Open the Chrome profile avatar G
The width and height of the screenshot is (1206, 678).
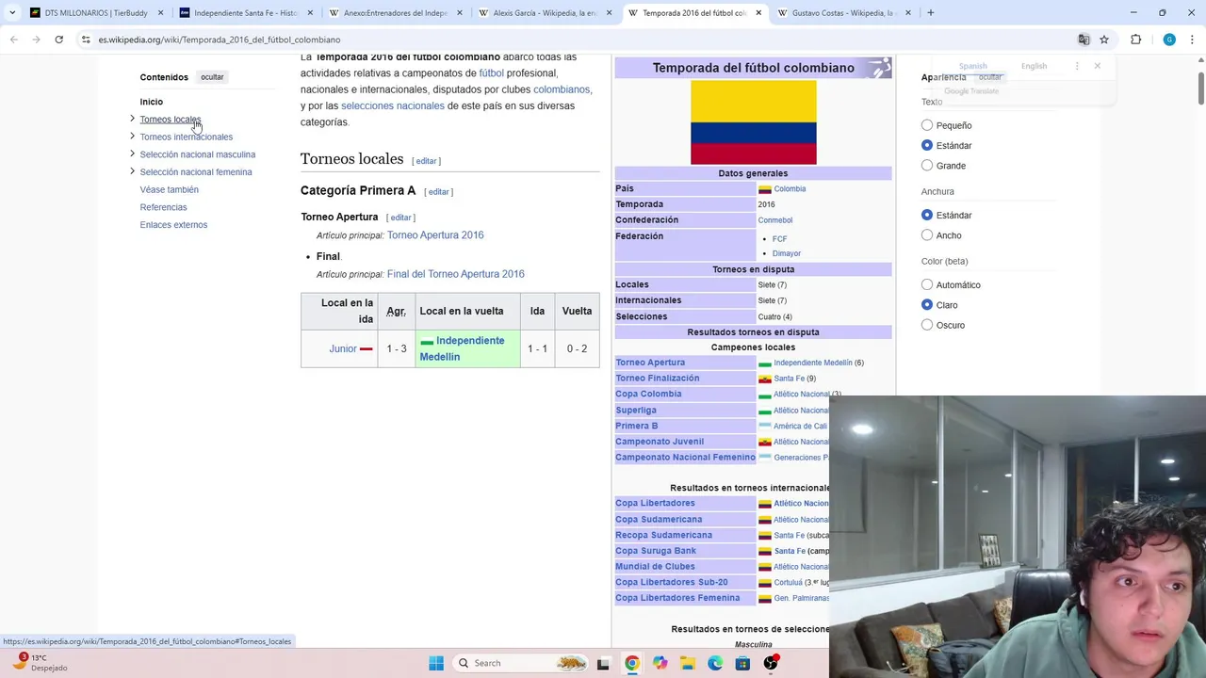[x=1169, y=40]
